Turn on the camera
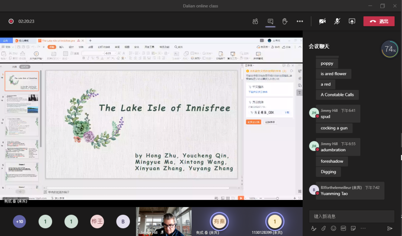 coord(322,21)
